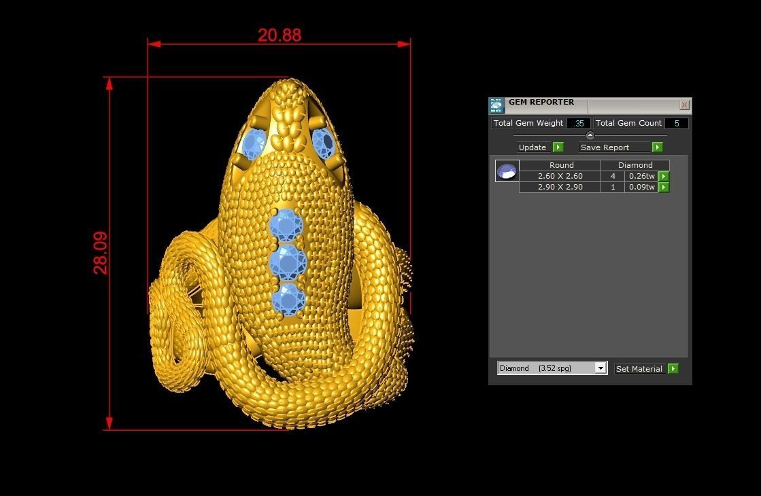Click the Total Gem Count label
761x496 pixels.
click(x=628, y=123)
